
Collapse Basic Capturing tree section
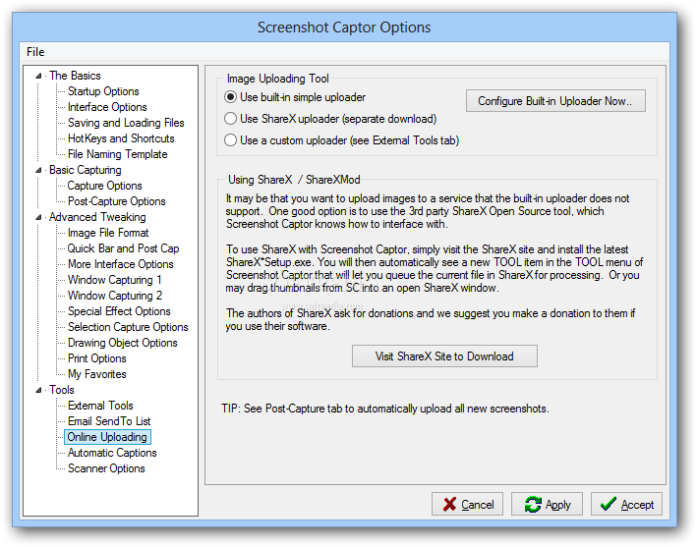(38, 170)
